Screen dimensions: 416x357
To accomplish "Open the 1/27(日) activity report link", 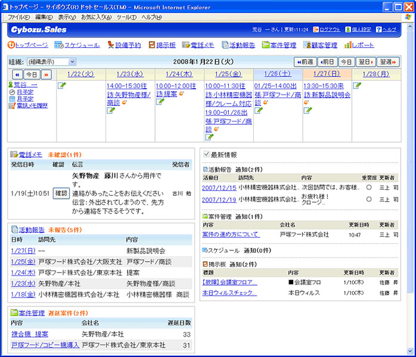I will 23,250.
